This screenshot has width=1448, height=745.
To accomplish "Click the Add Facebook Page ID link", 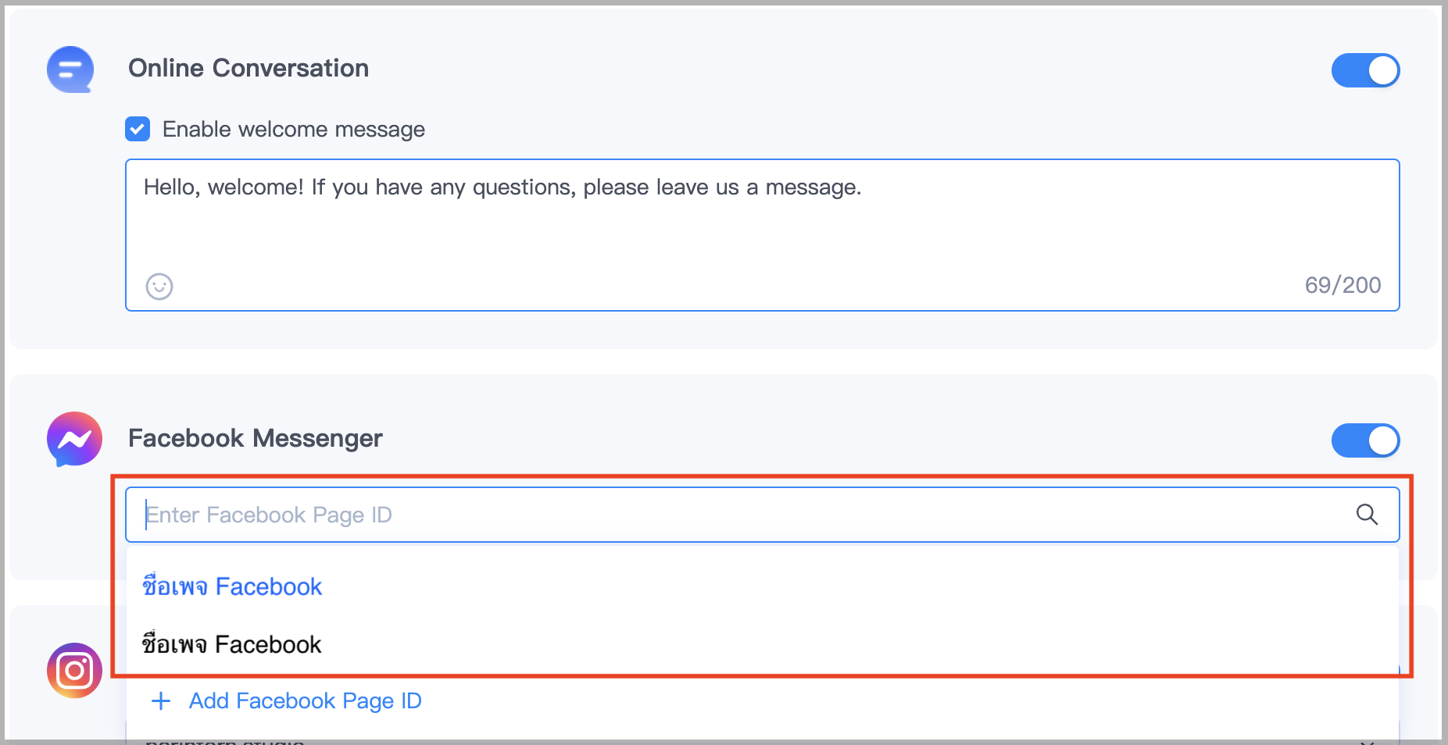I will point(305,700).
